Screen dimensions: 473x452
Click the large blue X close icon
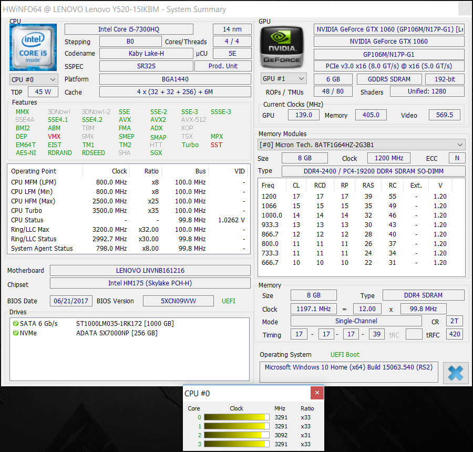(456, 373)
